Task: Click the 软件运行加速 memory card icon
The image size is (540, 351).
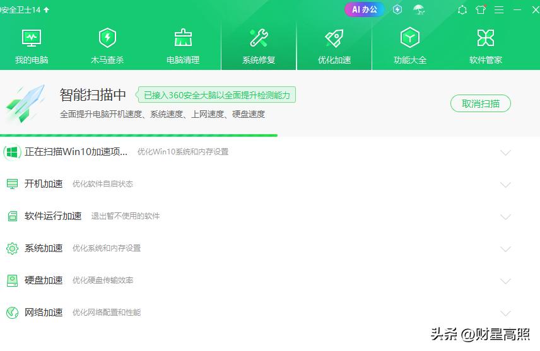Action: tap(13, 216)
